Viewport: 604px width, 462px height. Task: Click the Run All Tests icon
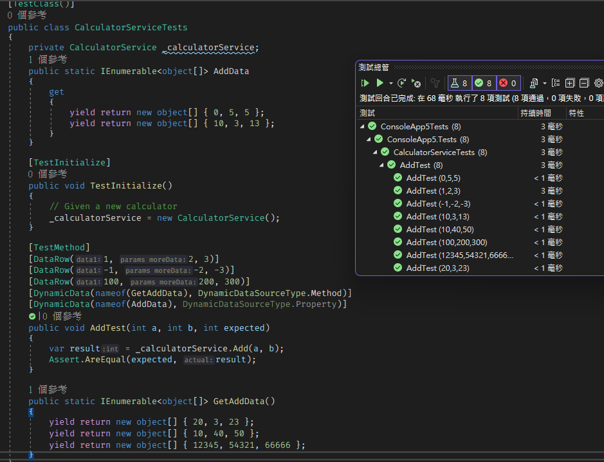[x=365, y=83]
